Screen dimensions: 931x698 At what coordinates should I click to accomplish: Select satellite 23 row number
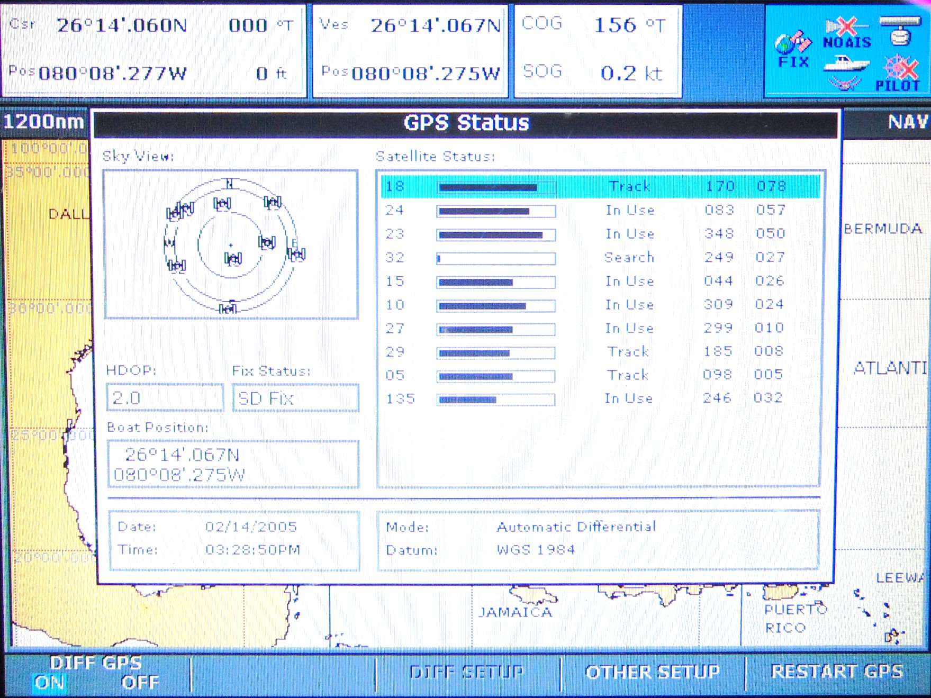point(394,234)
